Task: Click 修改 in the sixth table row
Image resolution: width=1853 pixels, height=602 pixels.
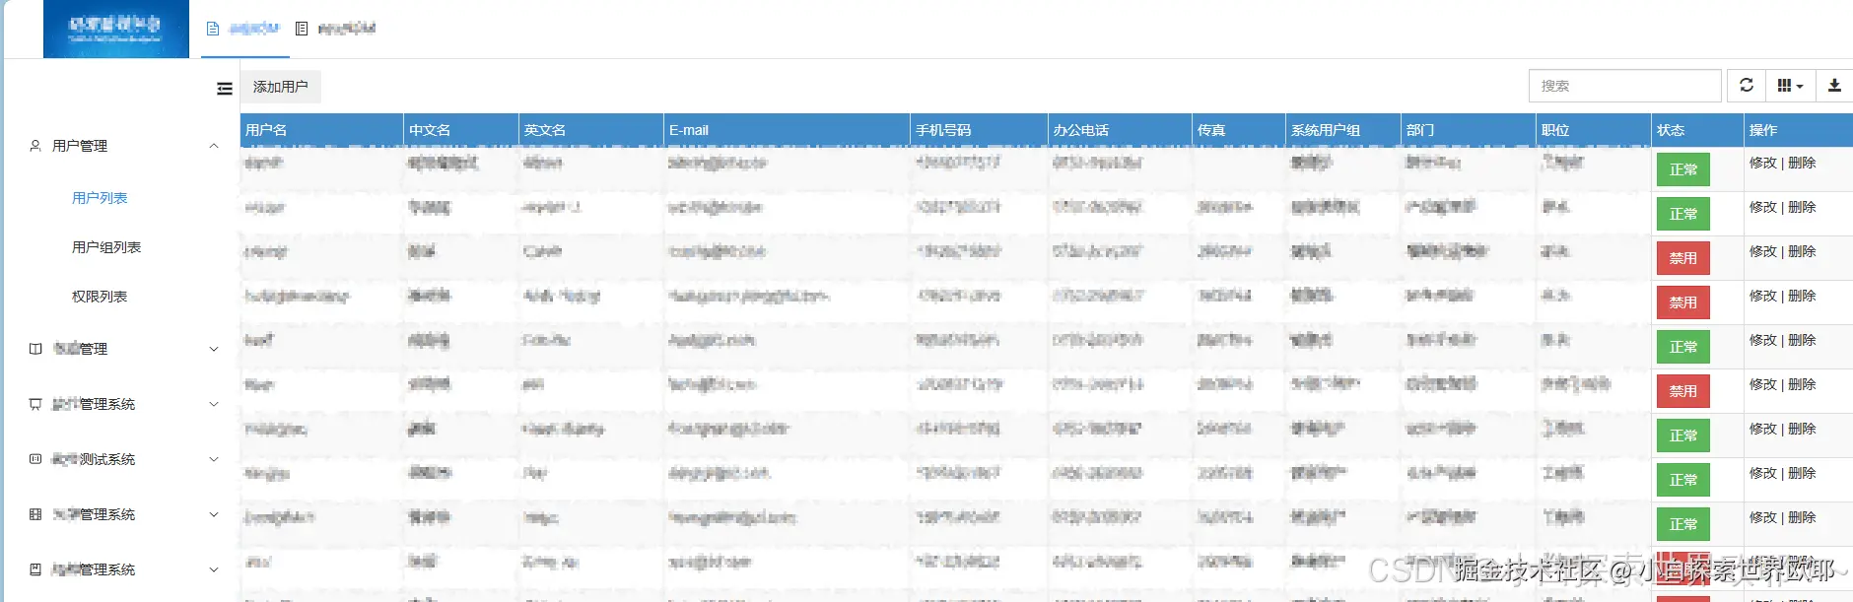Action: (1763, 384)
